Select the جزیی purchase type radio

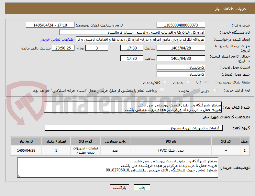coord(215,90)
